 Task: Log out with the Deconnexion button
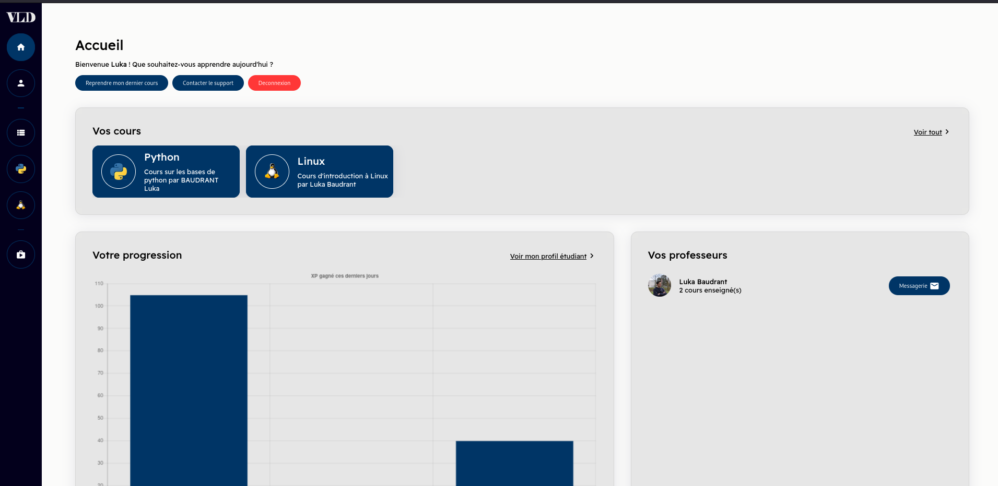click(x=274, y=83)
